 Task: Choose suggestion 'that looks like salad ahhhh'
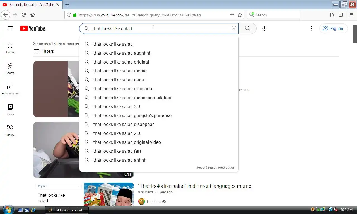click(159, 160)
